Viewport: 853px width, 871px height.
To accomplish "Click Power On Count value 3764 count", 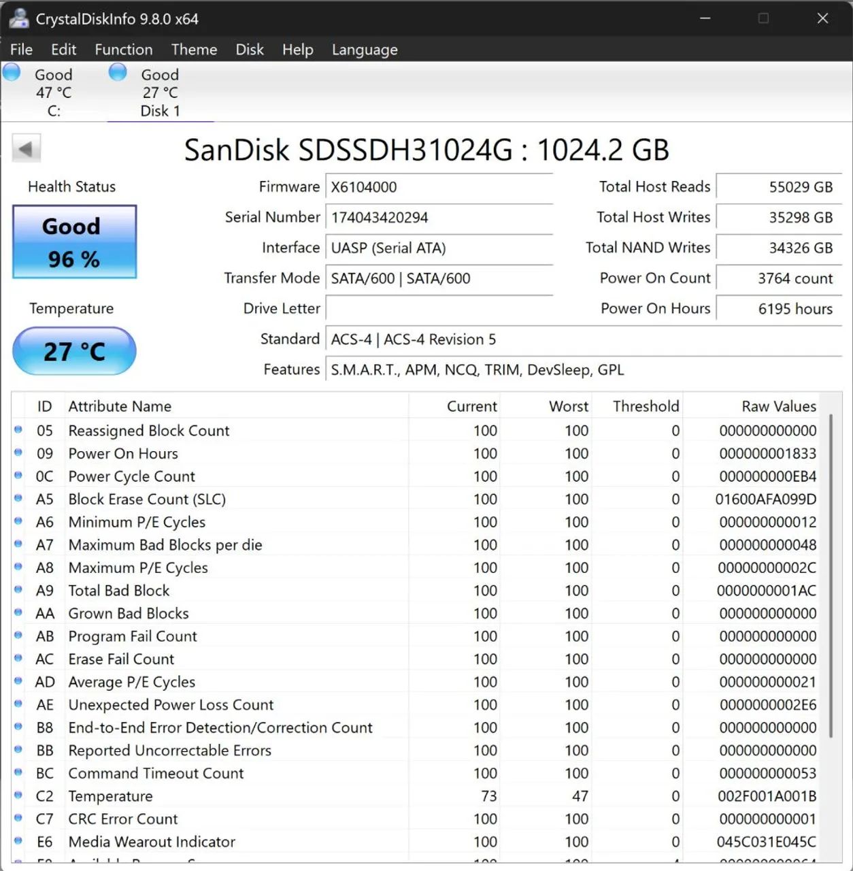I will (780, 278).
